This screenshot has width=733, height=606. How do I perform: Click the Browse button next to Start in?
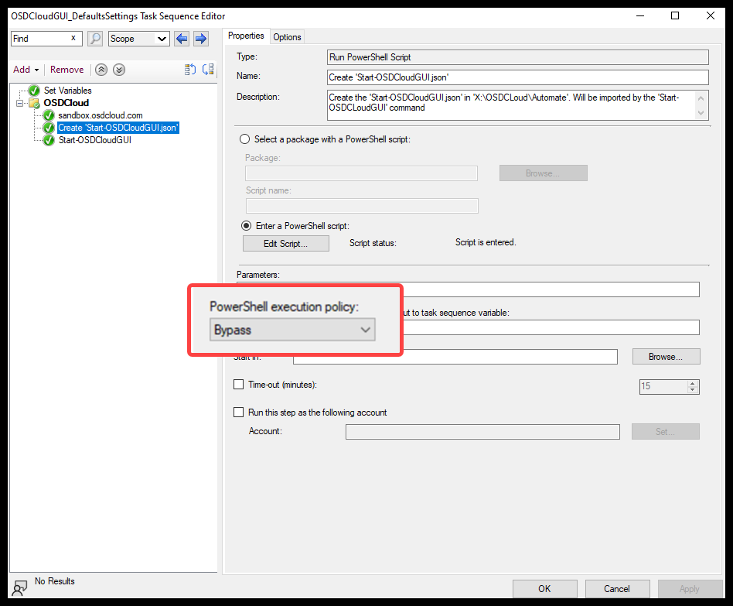point(666,356)
